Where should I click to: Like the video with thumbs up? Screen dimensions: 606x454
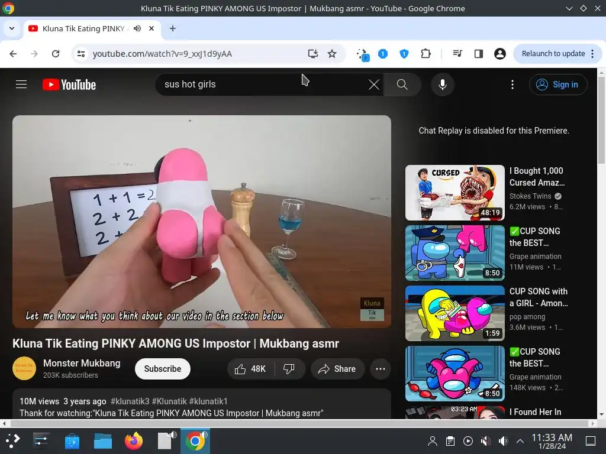[251, 369]
